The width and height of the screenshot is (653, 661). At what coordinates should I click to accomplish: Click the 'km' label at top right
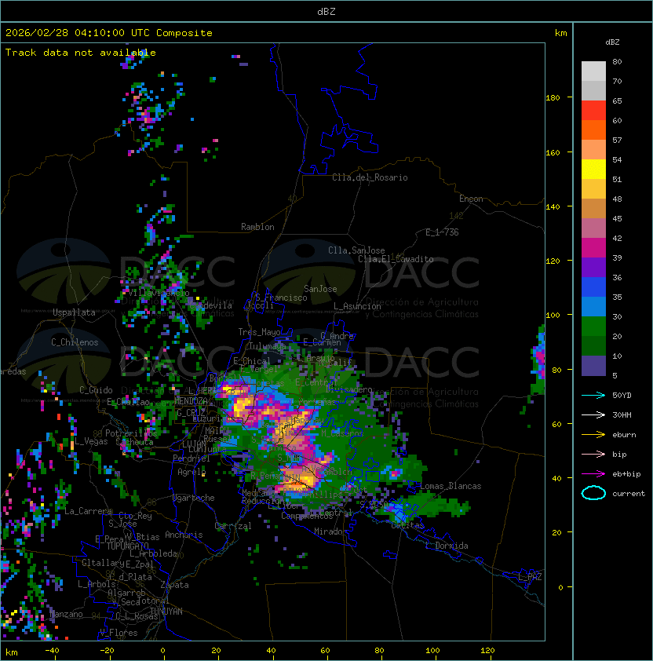(560, 33)
